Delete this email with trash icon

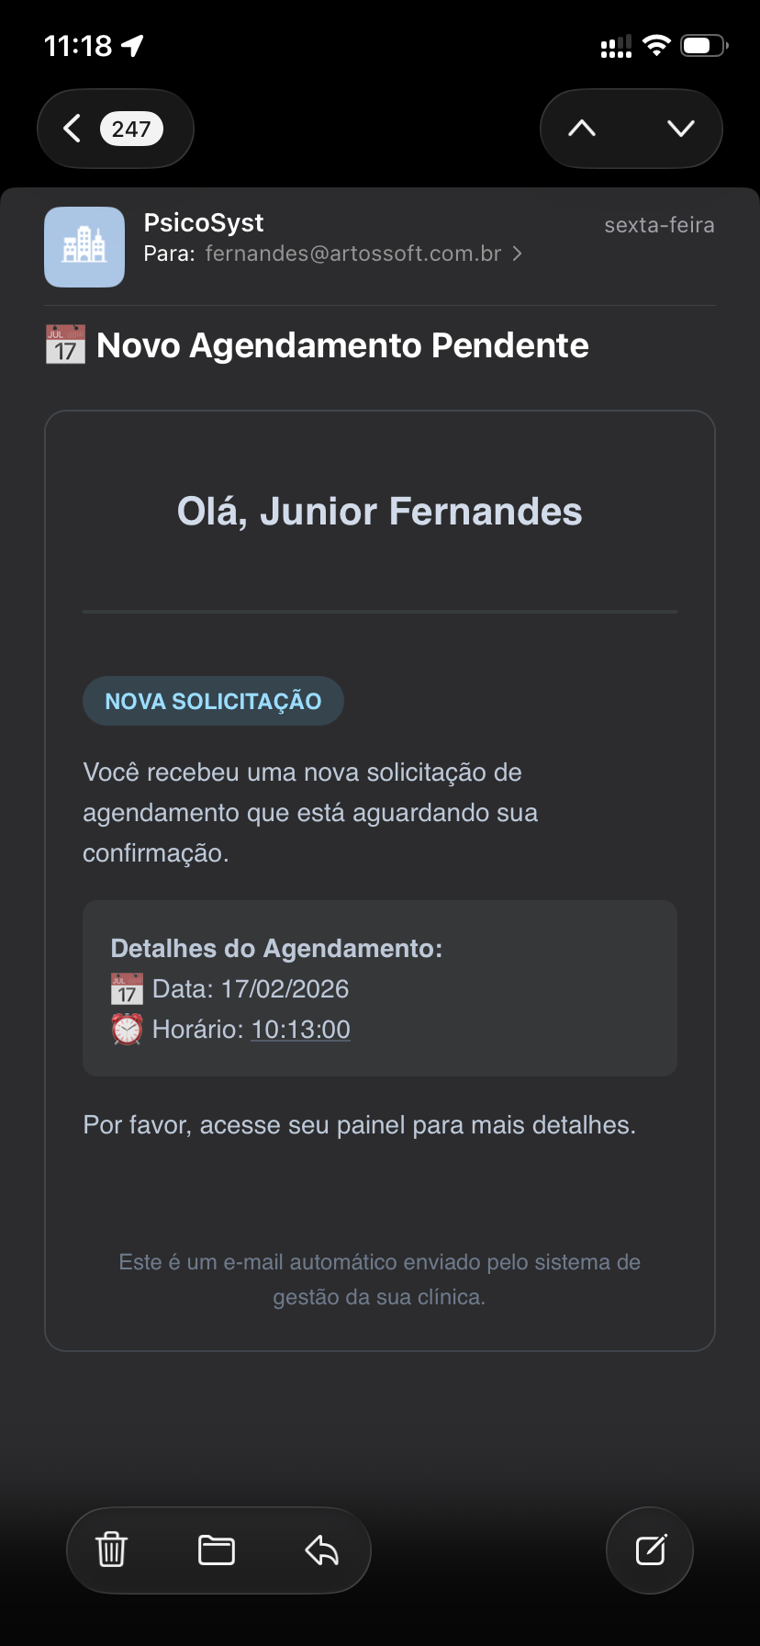[x=112, y=1550]
